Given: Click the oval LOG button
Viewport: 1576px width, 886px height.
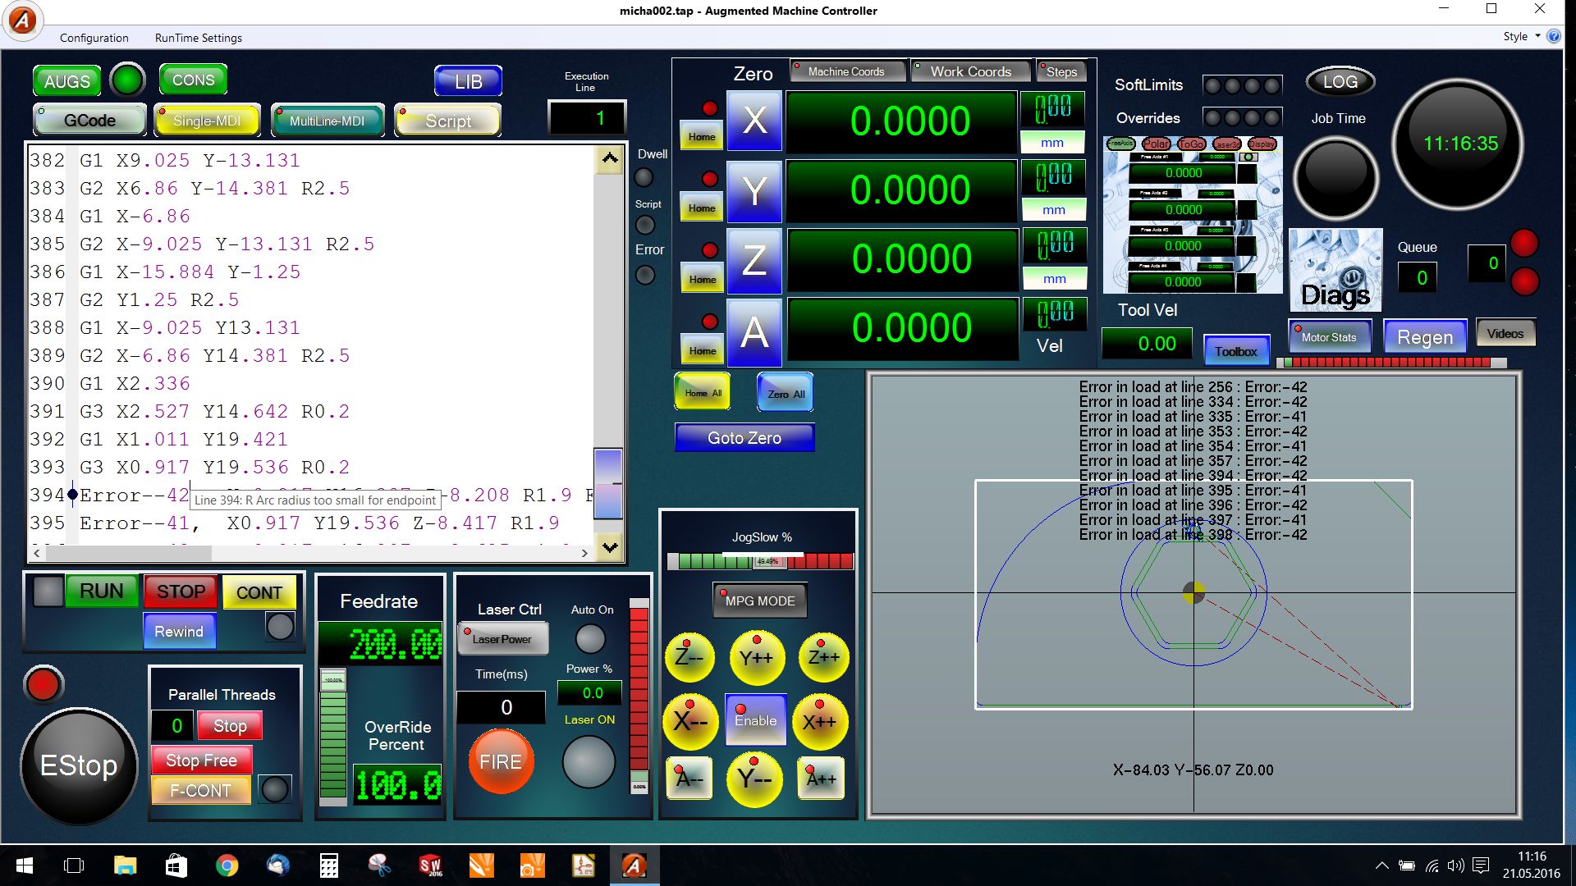Looking at the screenshot, I should [x=1340, y=82].
